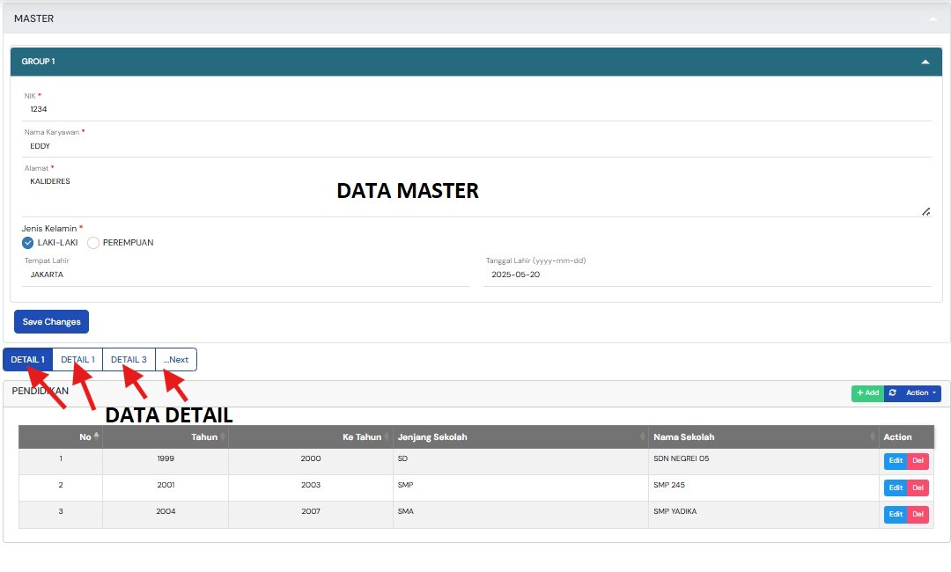Focus the Alamat text area
The image size is (951, 572).
coord(476,195)
